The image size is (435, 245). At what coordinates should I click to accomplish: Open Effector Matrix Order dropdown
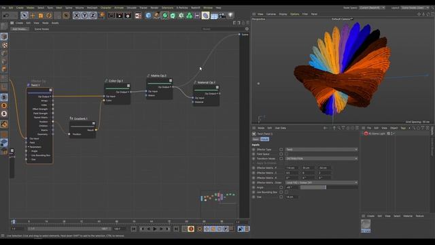point(321,183)
